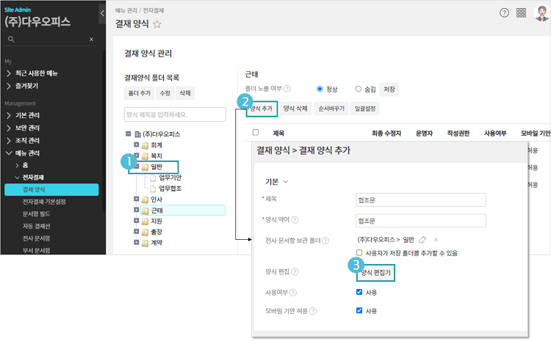
Task: Click the 양식 추가 button
Action: [262, 108]
